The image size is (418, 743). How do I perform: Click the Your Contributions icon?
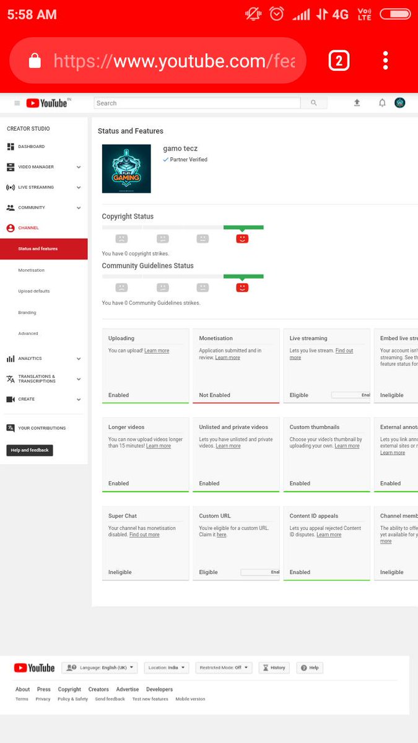(11, 428)
